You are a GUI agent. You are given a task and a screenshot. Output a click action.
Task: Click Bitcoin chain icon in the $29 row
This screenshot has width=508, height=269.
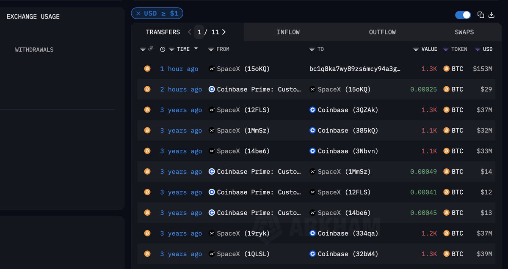coord(147,89)
